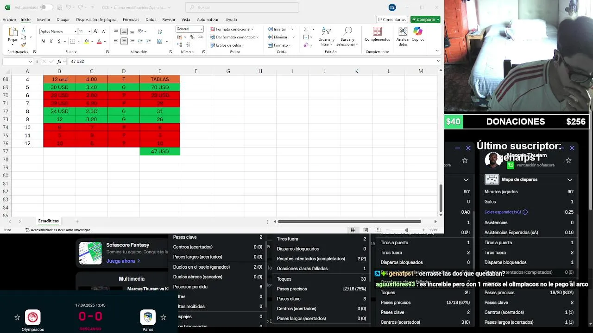Apply the yellow fill color bucket

click(x=86, y=41)
